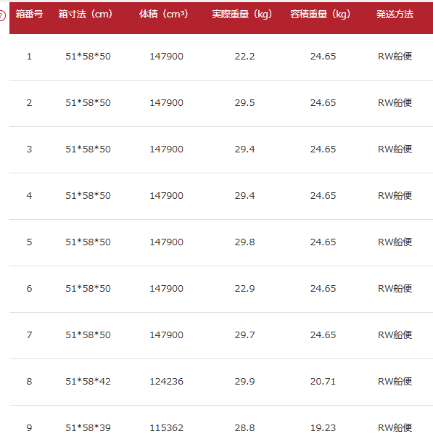Click the volume 115362 cell
Viewport: 433px width, 447px height.
(x=166, y=428)
